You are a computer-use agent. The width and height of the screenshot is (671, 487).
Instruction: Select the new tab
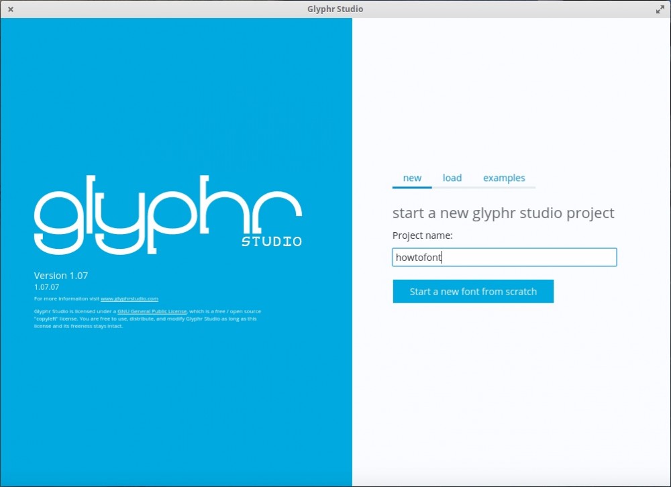tap(412, 178)
